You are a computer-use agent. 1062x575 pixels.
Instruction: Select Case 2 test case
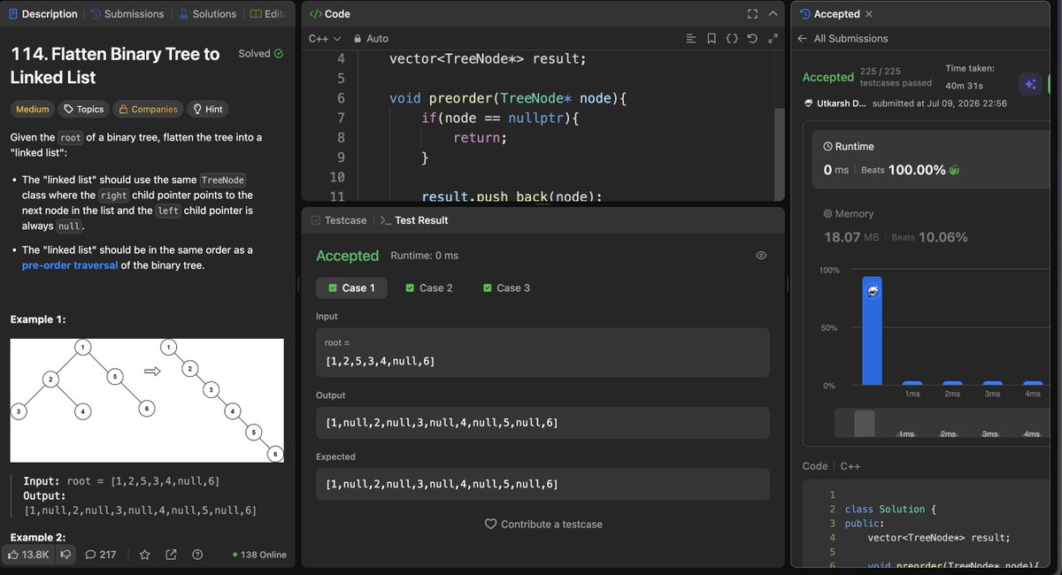[x=428, y=288]
